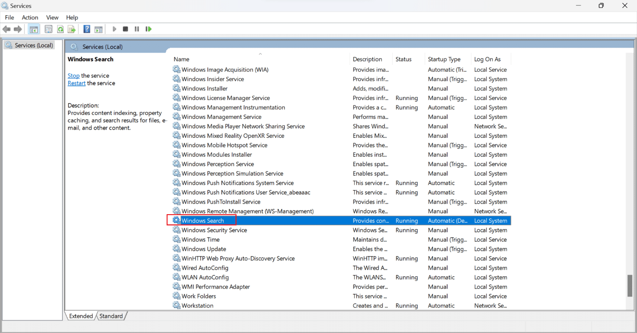Image resolution: width=637 pixels, height=333 pixels.
Task: Select Windows License Manager Service row
Action: [x=341, y=98]
